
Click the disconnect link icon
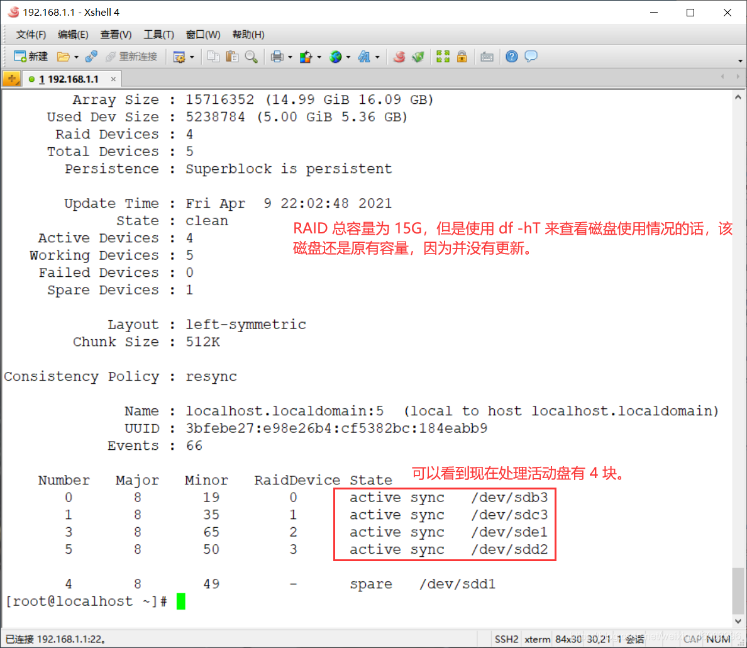coord(91,57)
